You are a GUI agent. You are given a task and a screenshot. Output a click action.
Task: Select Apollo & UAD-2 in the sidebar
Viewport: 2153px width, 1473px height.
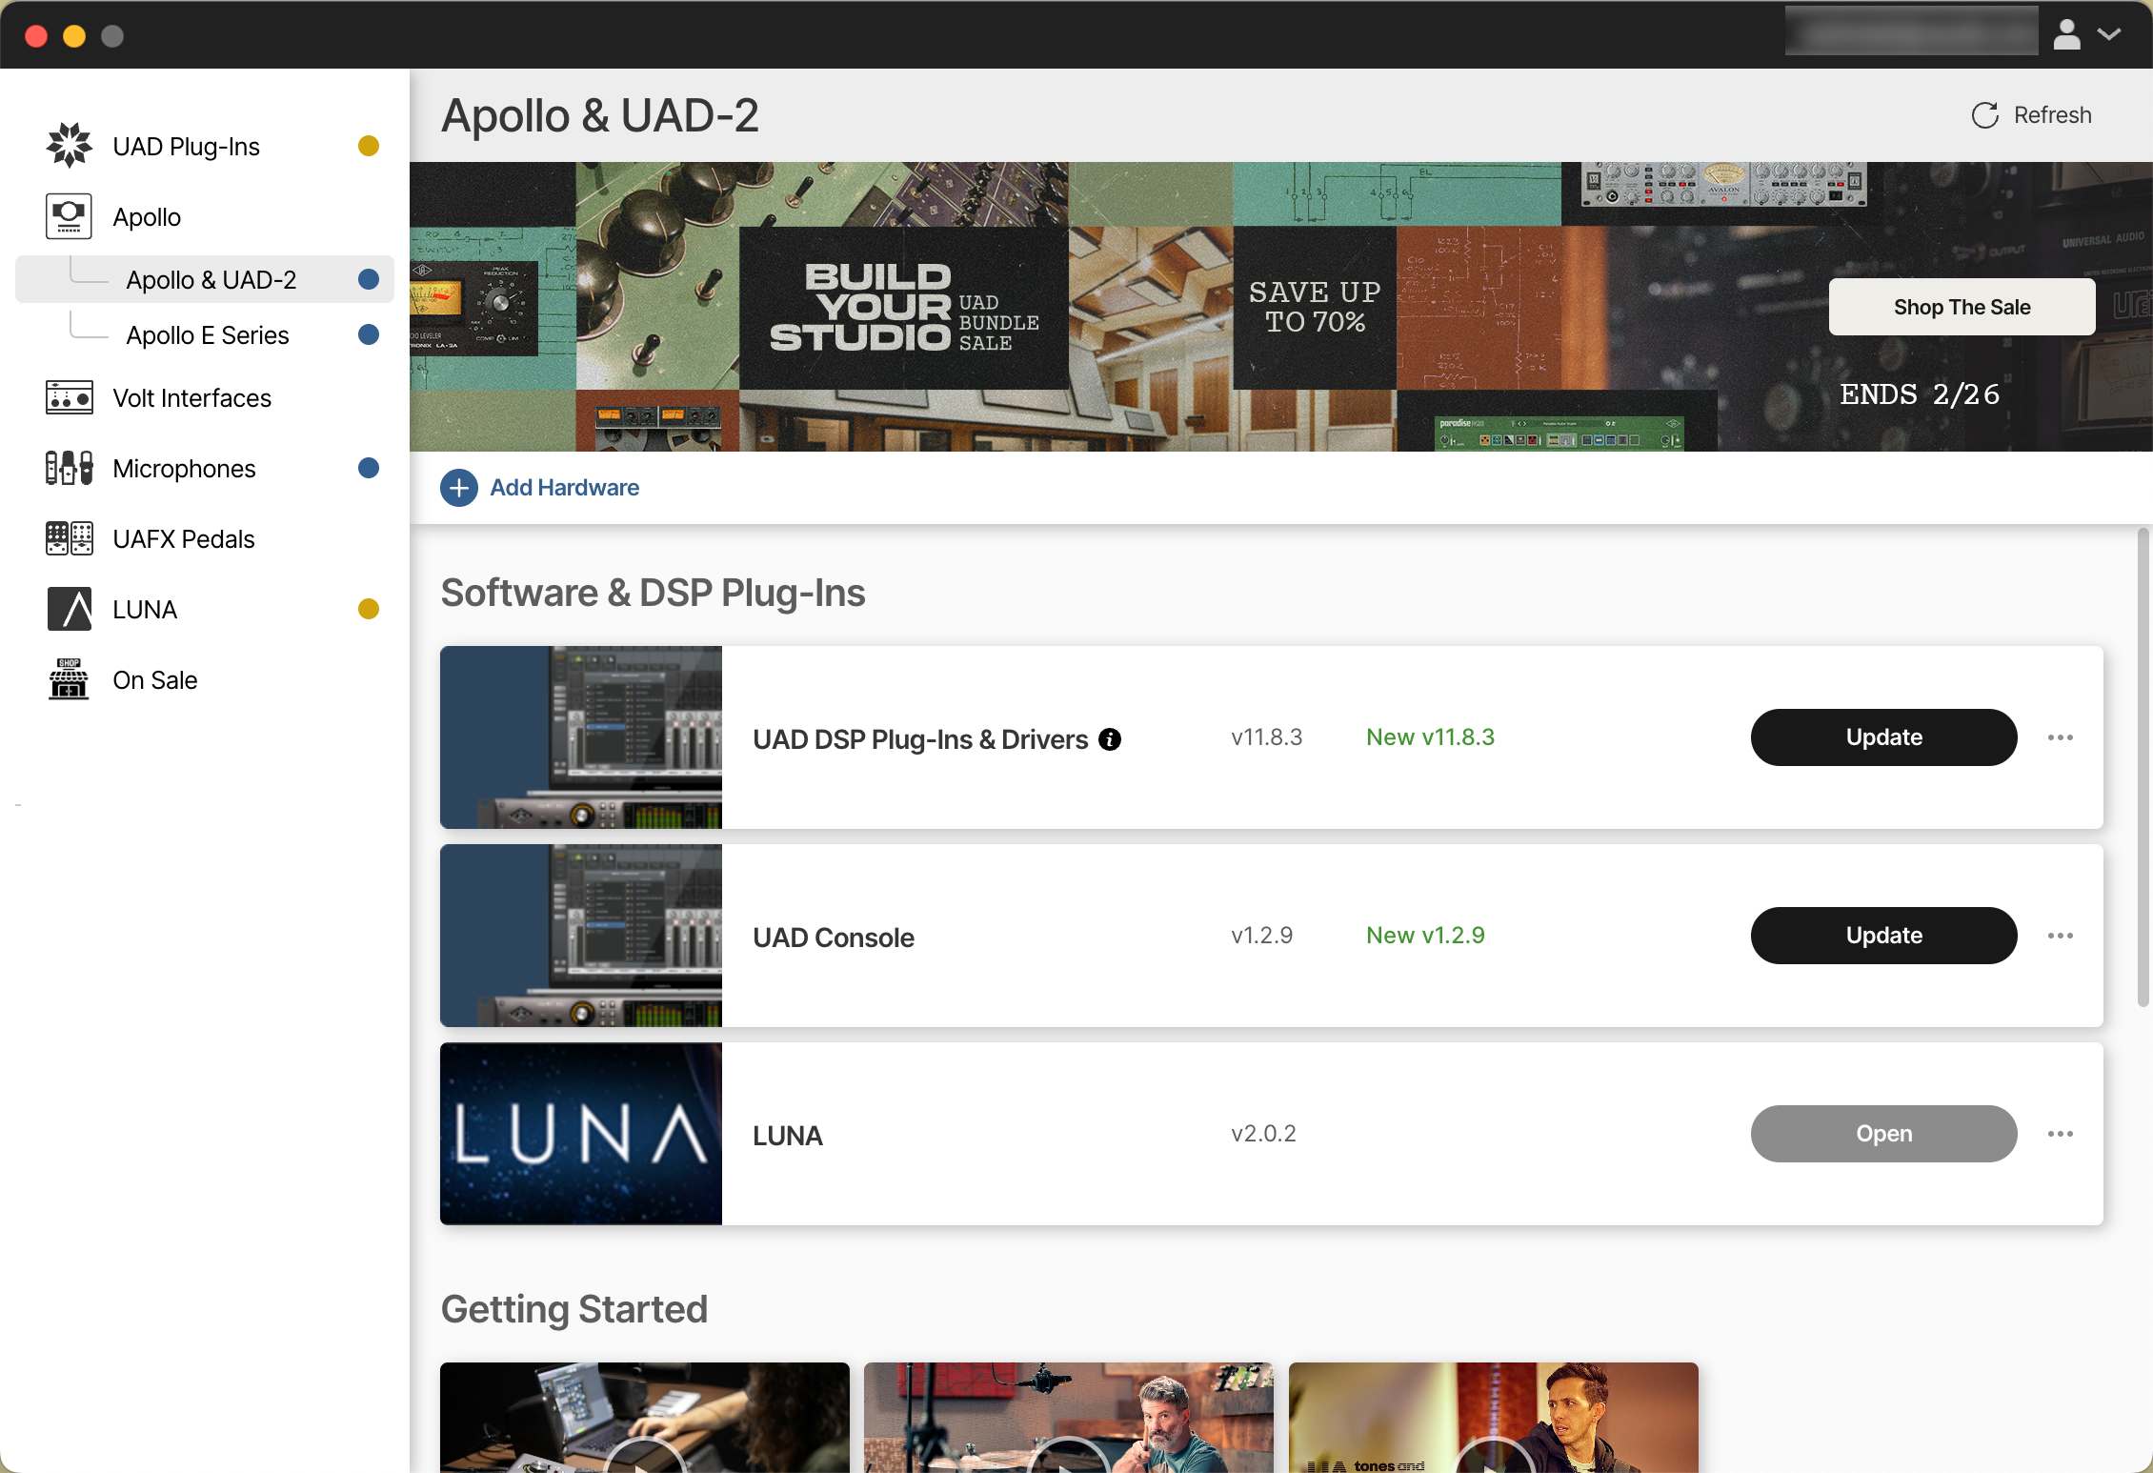[211, 279]
